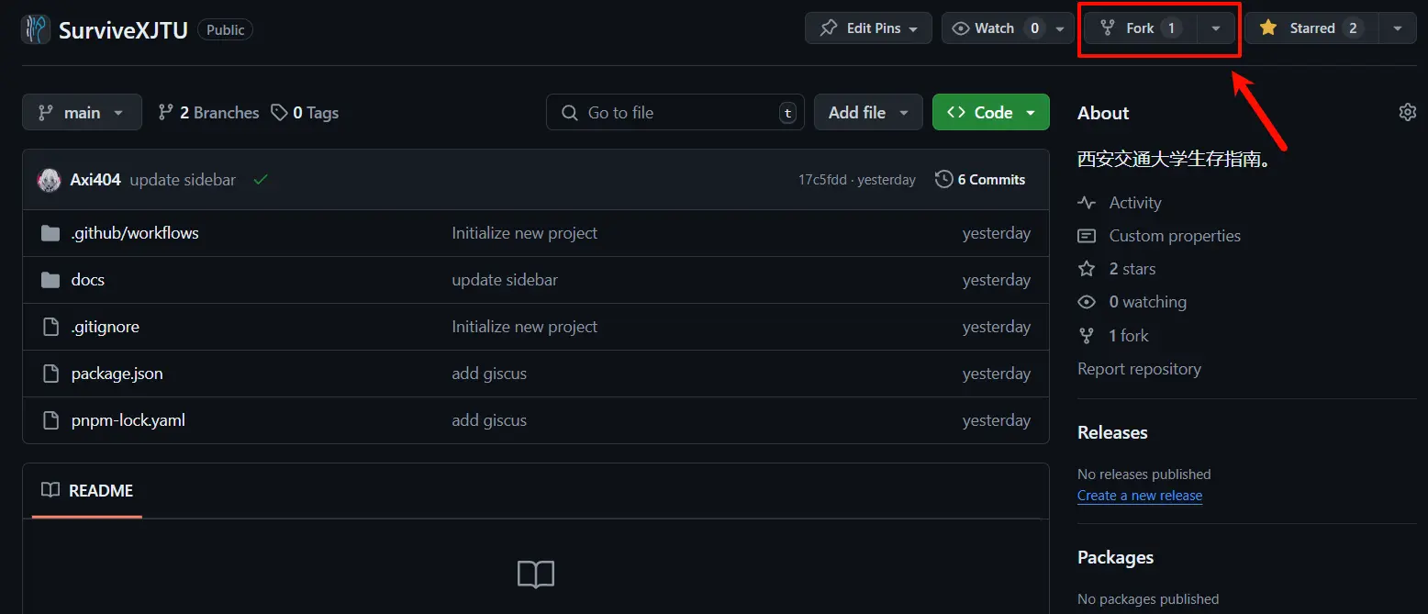Open the pnpm-lock.yaml file
The image size is (1428, 614).
[128, 420]
